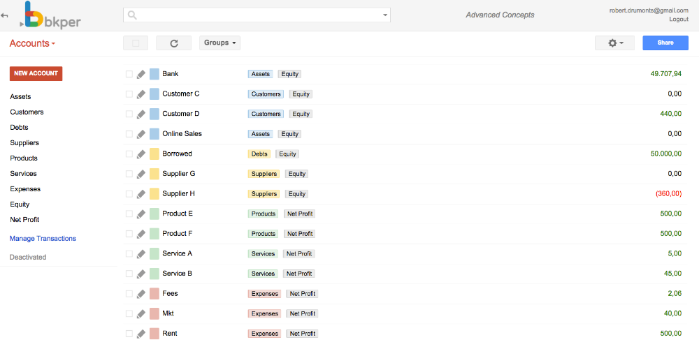Click the Logout link
699x349 pixels.
(x=679, y=19)
